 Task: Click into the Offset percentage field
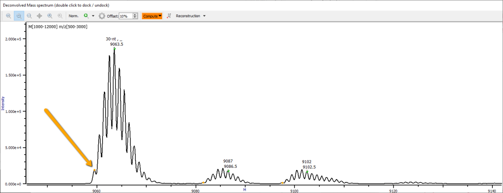[125, 16]
